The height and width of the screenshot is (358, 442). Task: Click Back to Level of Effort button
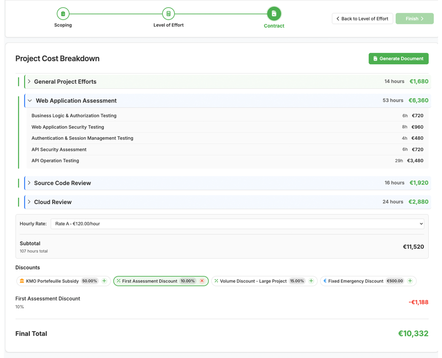coord(362,19)
